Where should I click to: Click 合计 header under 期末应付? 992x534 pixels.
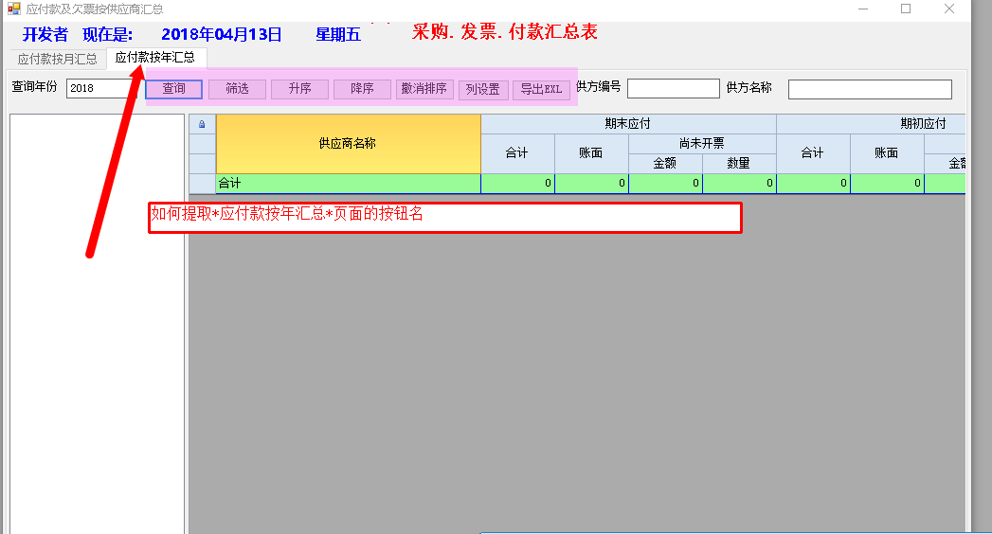tap(517, 153)
